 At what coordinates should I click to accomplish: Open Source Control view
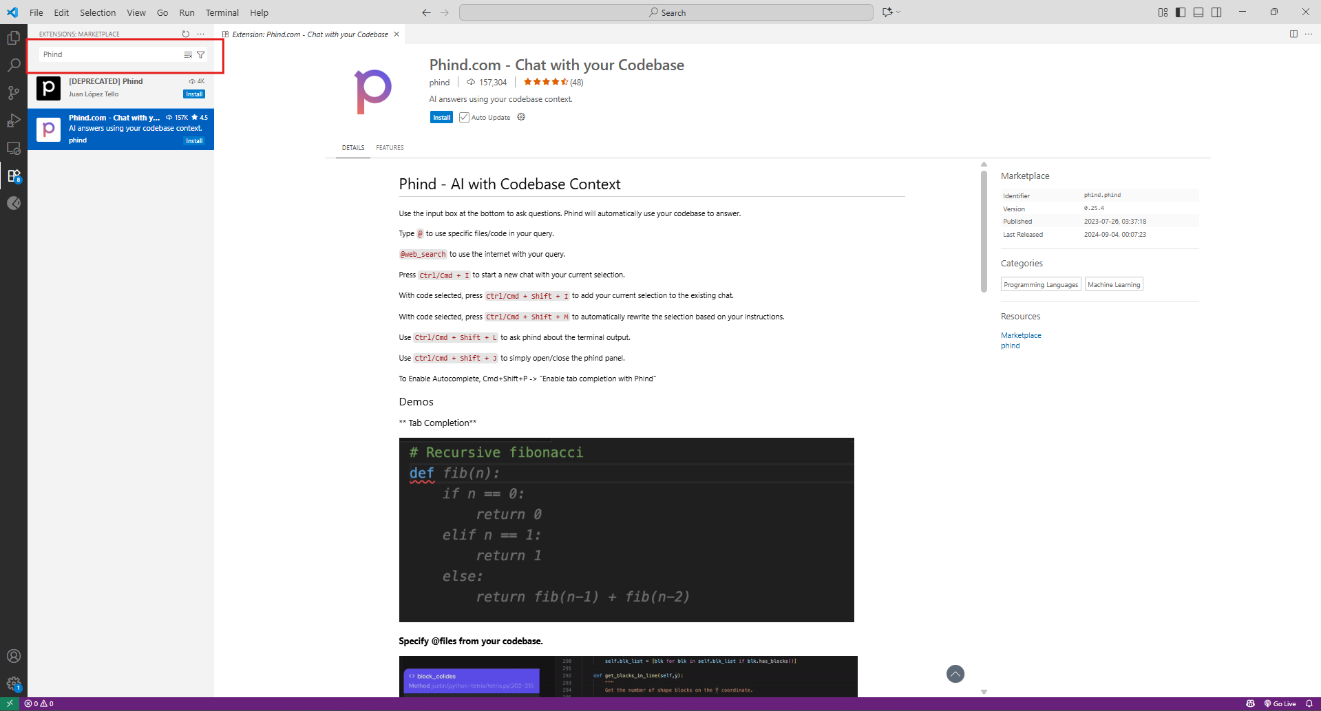pos(13,93)
